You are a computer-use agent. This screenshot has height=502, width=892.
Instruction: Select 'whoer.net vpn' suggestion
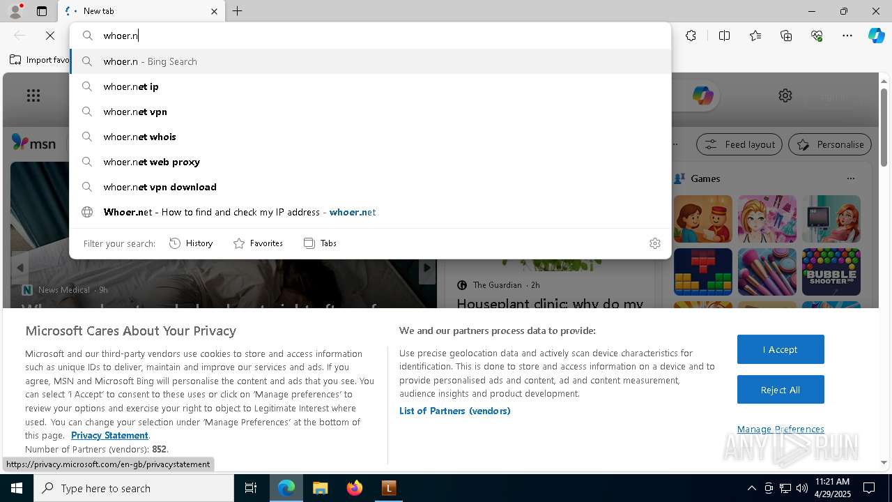[370, 112]
